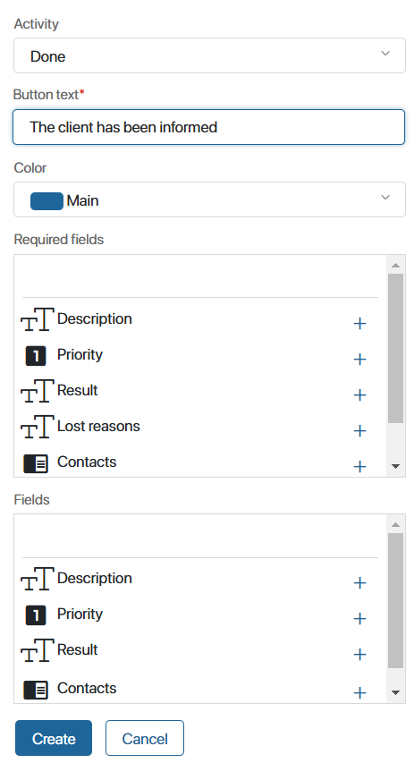
Task: Select Priority text in Required fields
Action: coord(80,355)
